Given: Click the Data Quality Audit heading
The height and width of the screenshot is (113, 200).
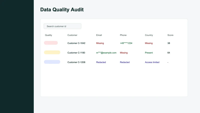Looking at the screenshot, I should tap(62, 10).
